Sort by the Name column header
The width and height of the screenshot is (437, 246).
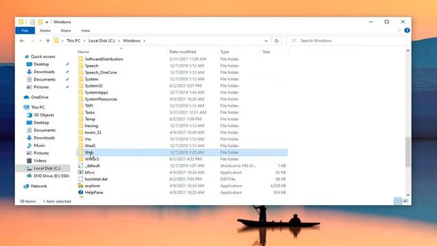click(x=83, y=52)
